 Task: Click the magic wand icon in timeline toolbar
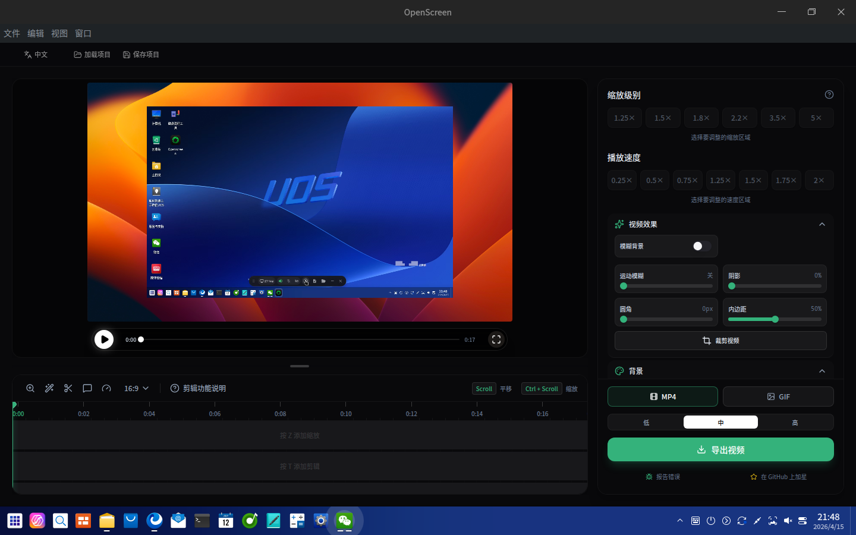point(49,388)
